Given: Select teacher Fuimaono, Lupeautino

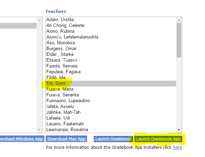Looking at the screenshot, I should coord(111,100).
